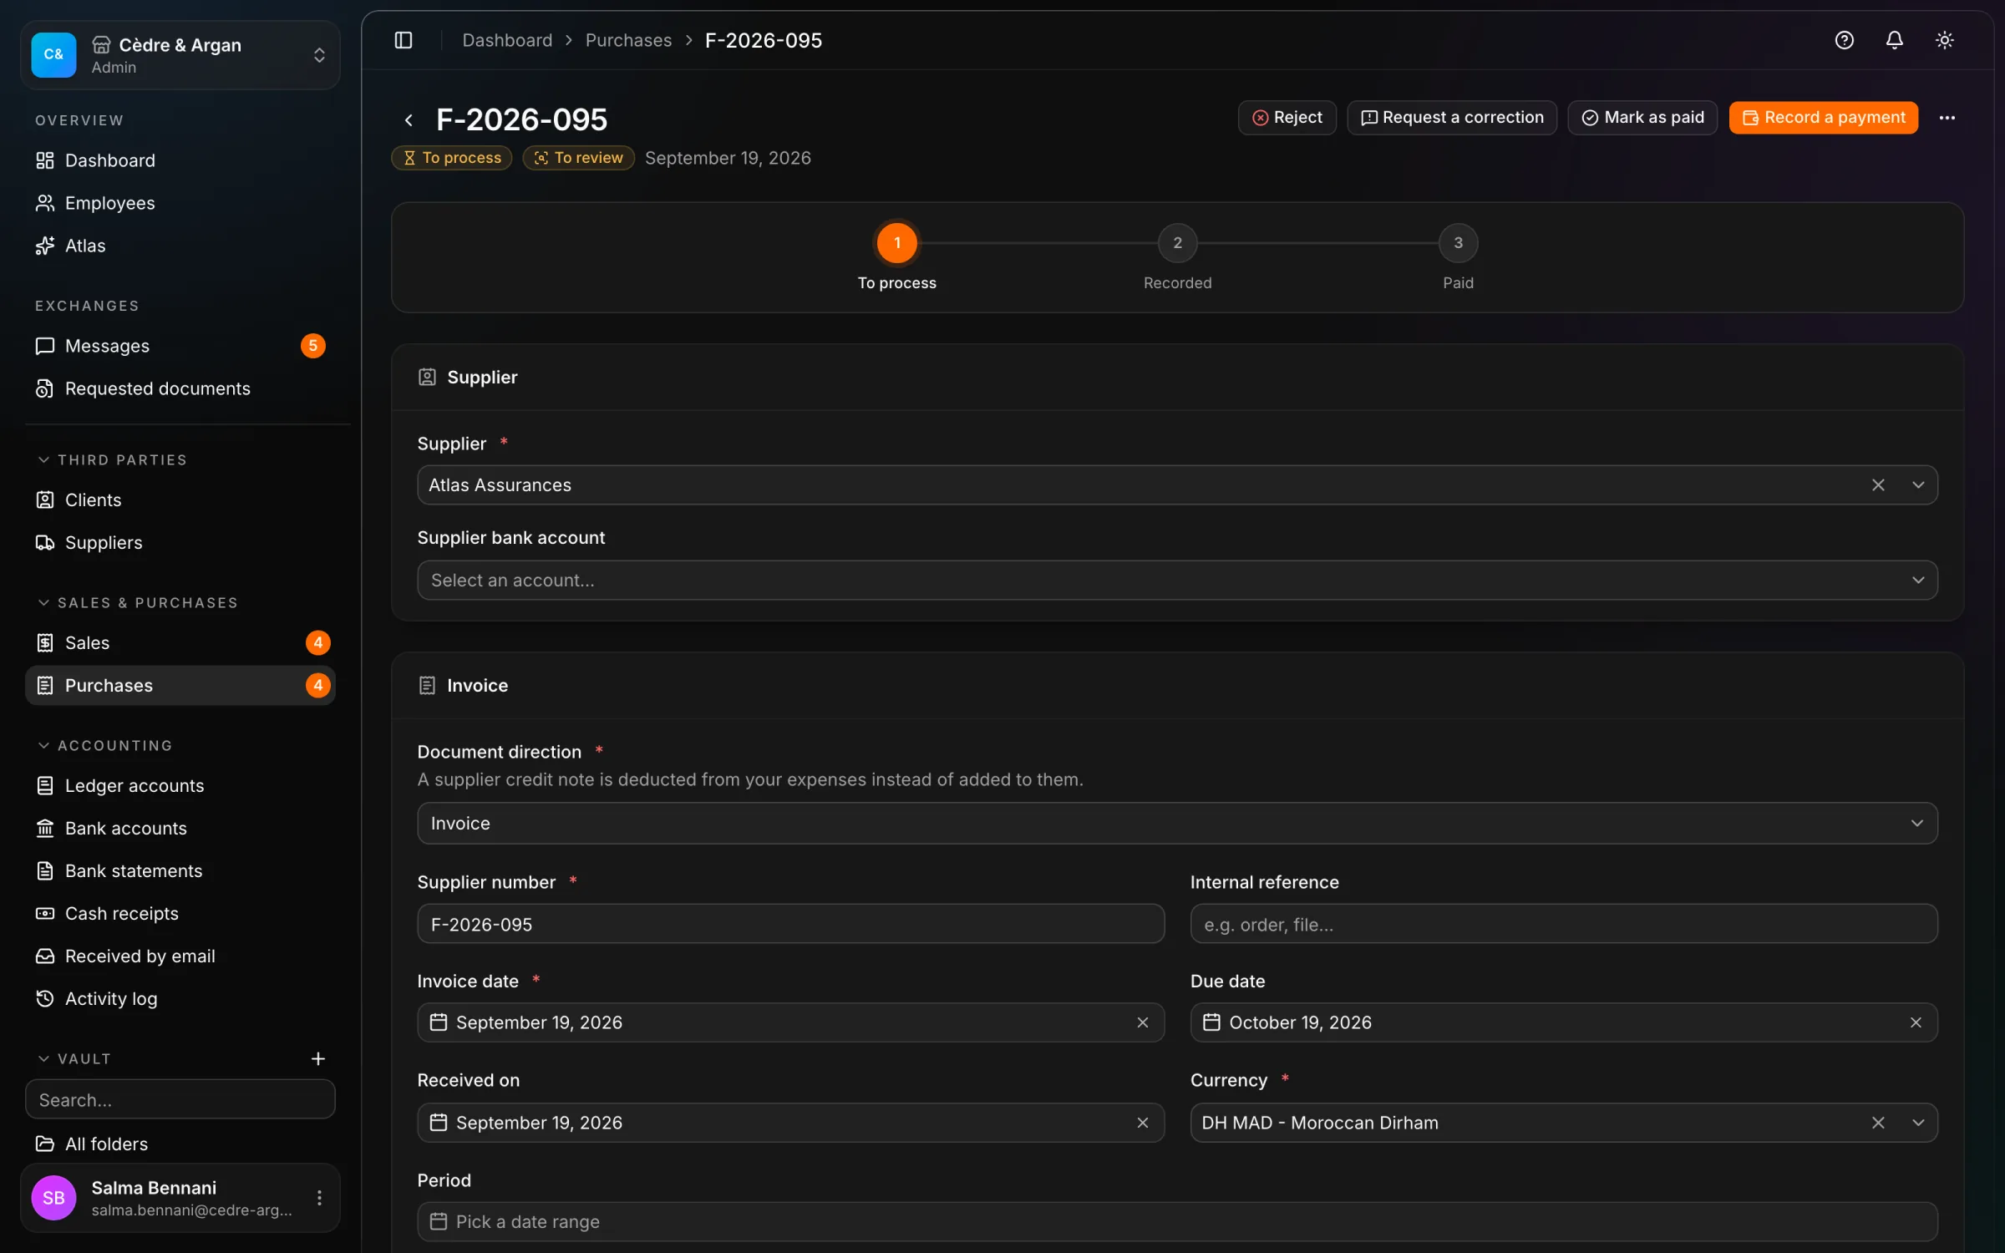
Task: Go to Clients
Action: (180, 500)
